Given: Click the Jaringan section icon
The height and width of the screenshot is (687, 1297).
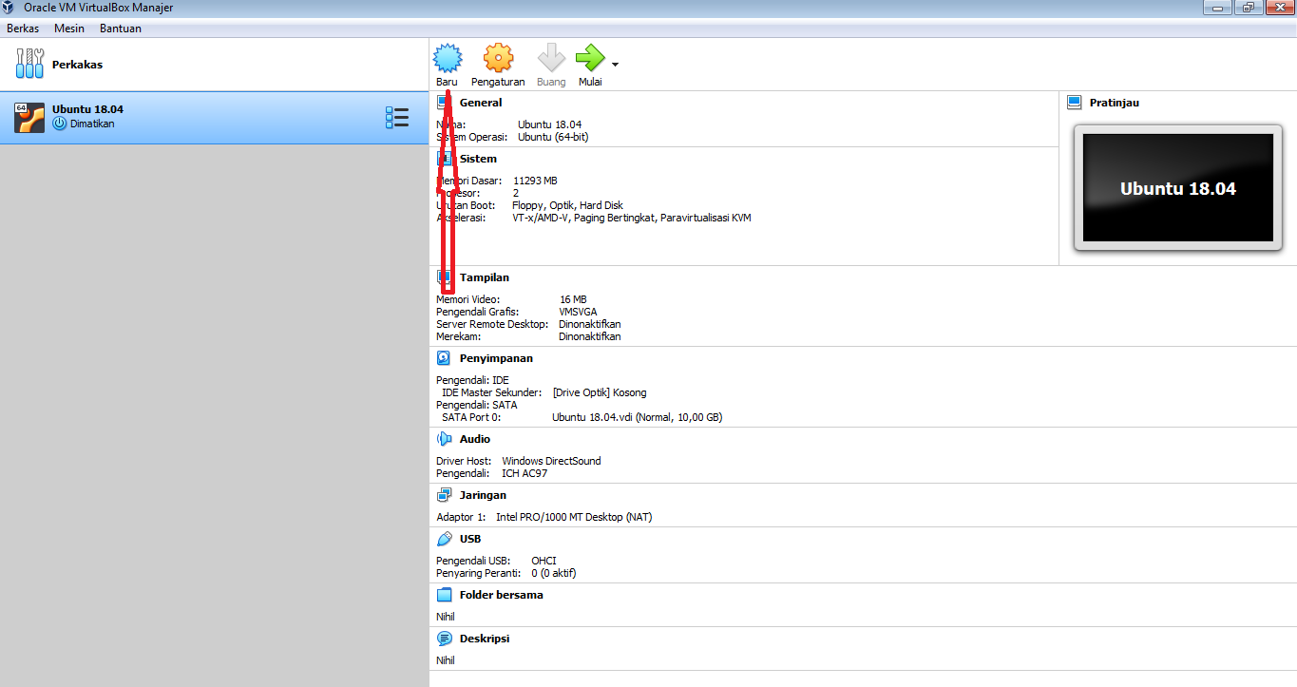Looking at the screenshot, I should tap(444, 494).
